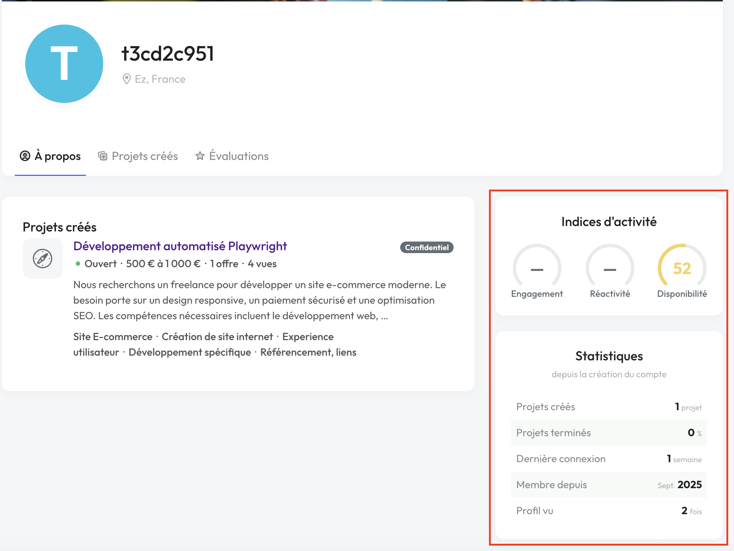The image size is (734, 551).
Task: Click the À propos person icon
Action: (25, 156)
